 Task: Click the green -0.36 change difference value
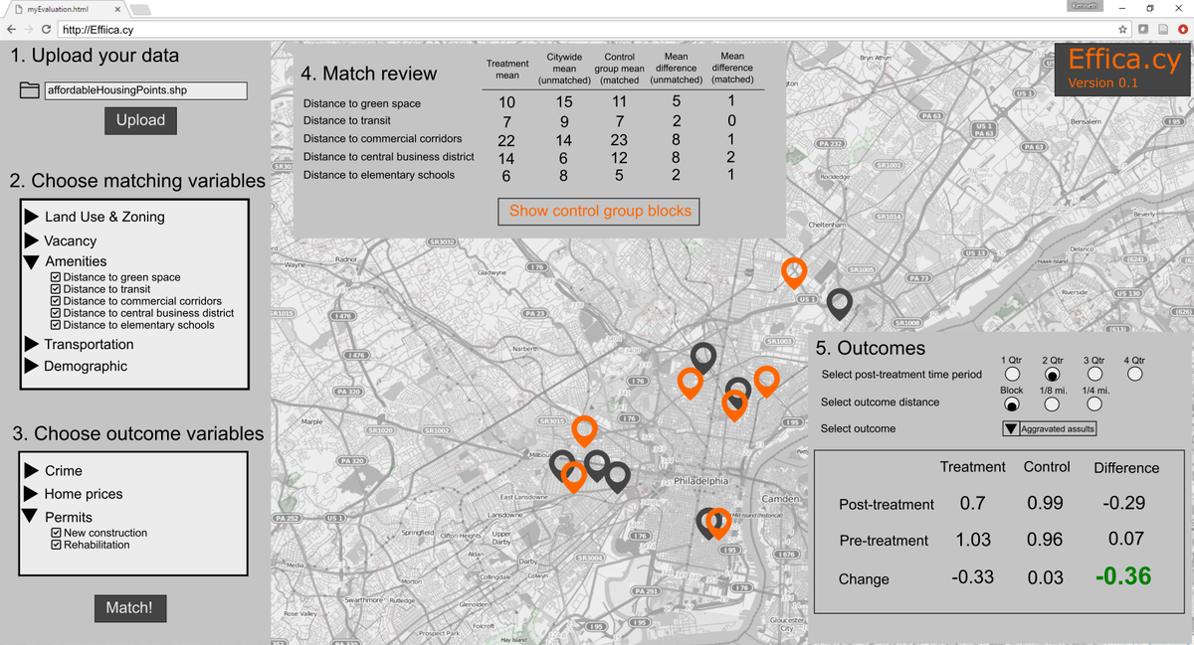point(1123,576)
